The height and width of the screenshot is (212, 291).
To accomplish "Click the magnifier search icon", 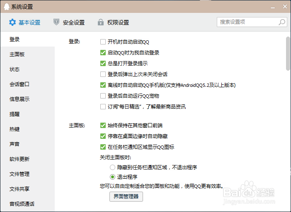I will pos(282,22).
